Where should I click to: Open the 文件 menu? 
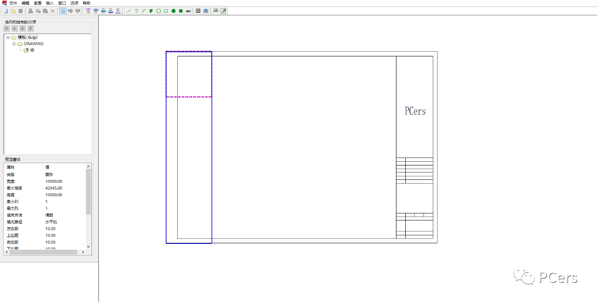tap(13, 3)
